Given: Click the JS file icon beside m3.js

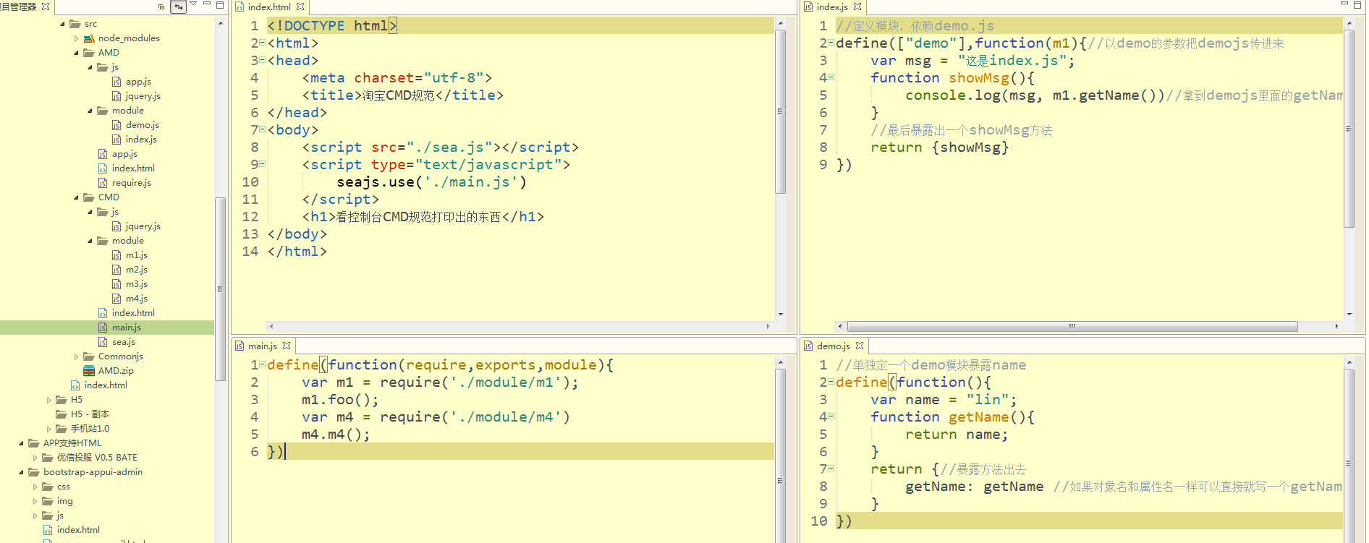Looking at the screenshot, I should pos(116,284).
